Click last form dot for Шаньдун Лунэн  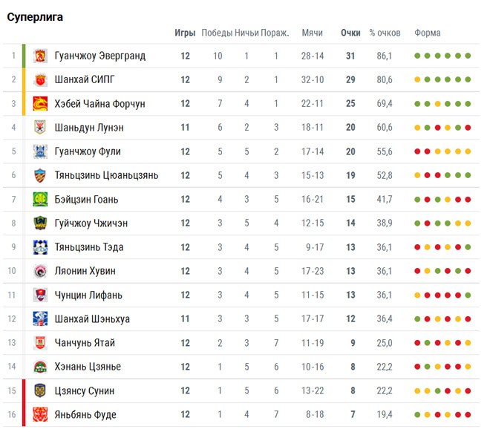point(468,128)
